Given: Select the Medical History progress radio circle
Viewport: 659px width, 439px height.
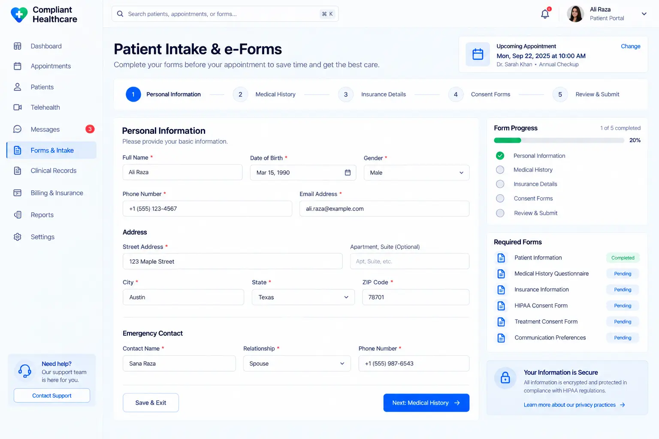Looking at the screenshot, I should [500, 170].
